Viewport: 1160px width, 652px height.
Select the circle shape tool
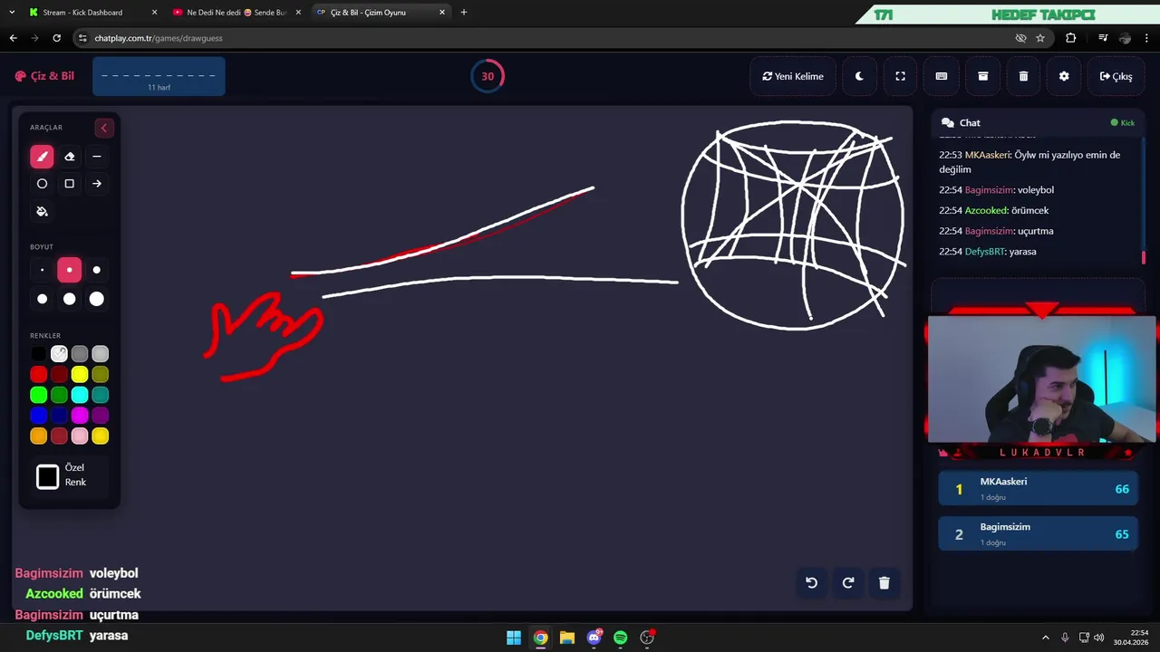click(42, 184)
